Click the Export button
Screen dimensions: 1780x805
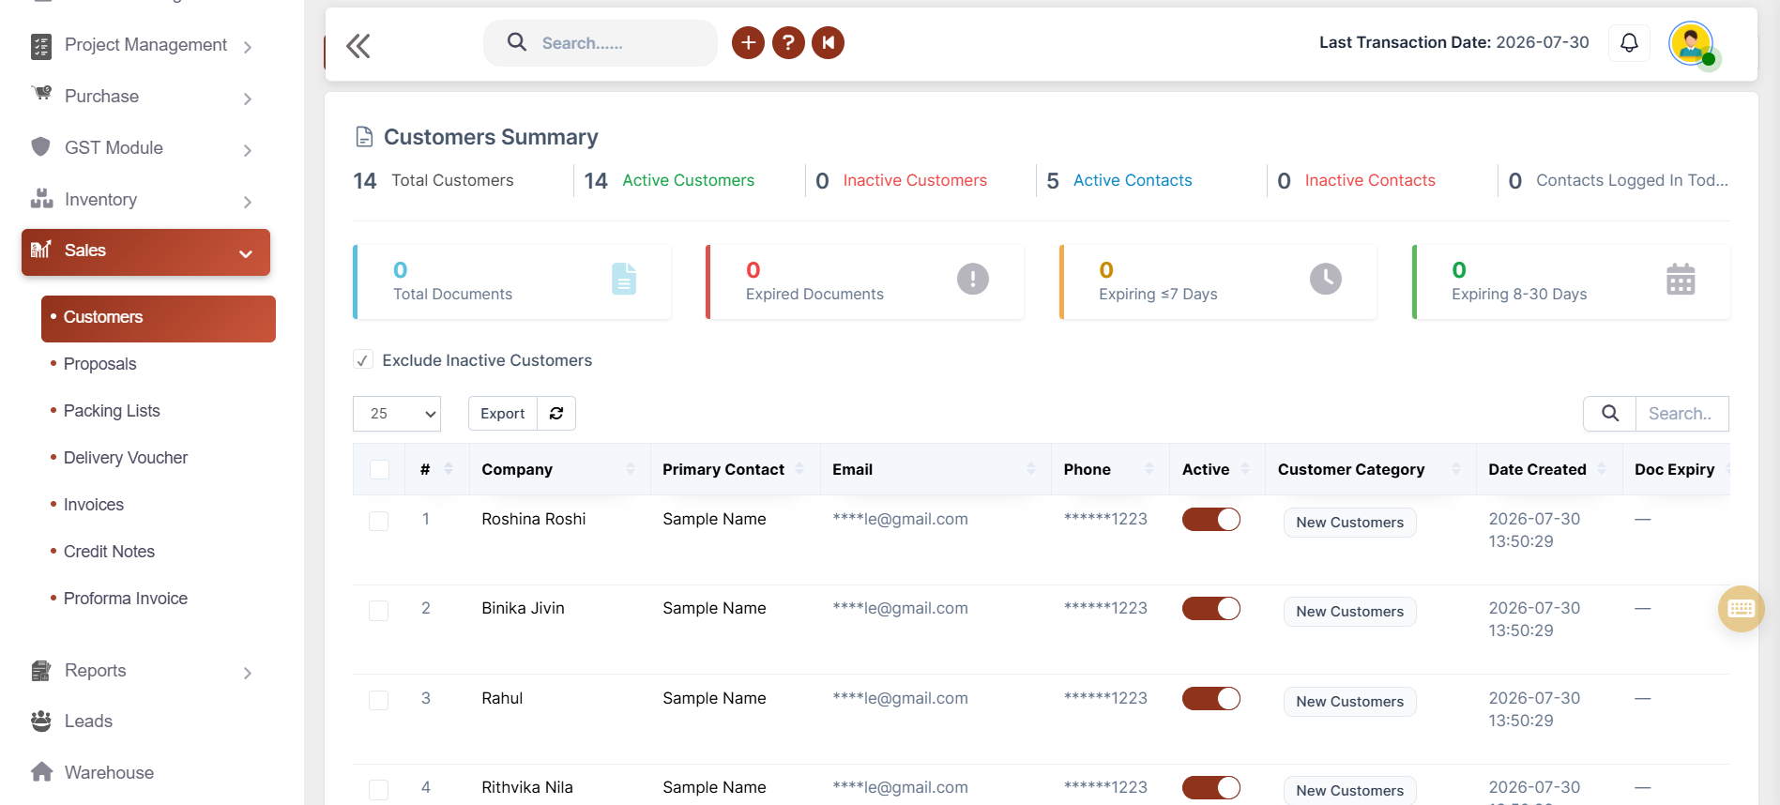coord(503,414)
